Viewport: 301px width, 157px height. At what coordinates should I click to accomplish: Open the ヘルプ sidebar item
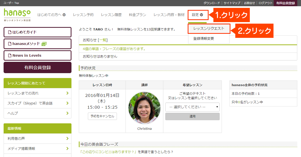click(x=37, y=113)
